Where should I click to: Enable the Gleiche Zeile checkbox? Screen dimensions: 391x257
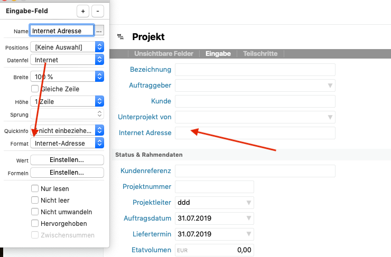pyautogui.click(x=35, y=89)
